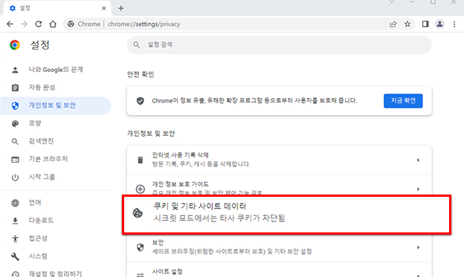The height and width of the screenshot is (277, 464).
Task: Click the Chrome logo next to 설정
Action: click(15, 45)
